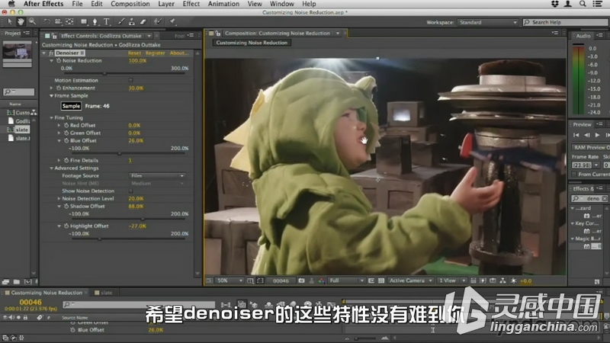This screenshot has width=610, height=343.
Task: Click the Register link for Denoiser II
Action: click(156, 53)
